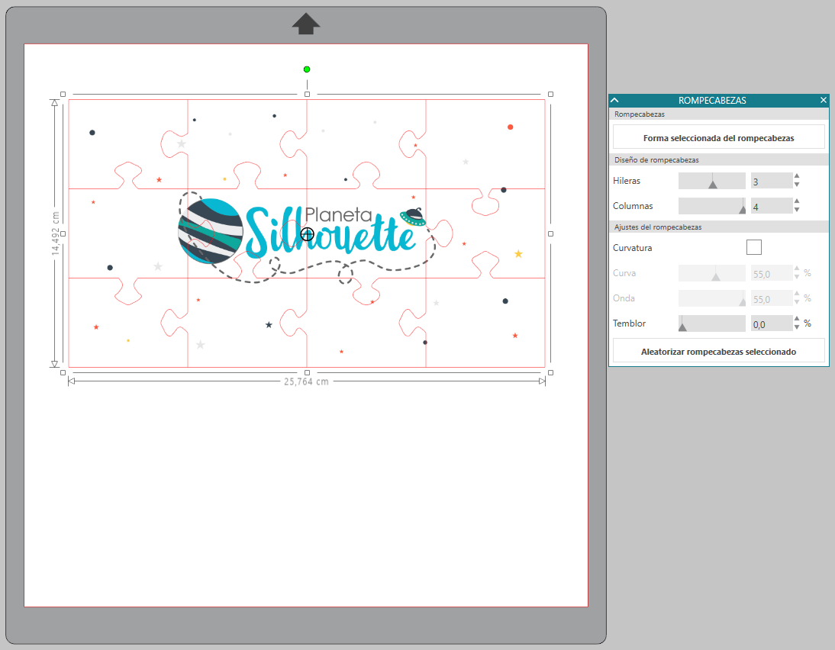Click the Planeta text in the design
The height and width of the screenshot is (650, 835).
click(338, 214)
